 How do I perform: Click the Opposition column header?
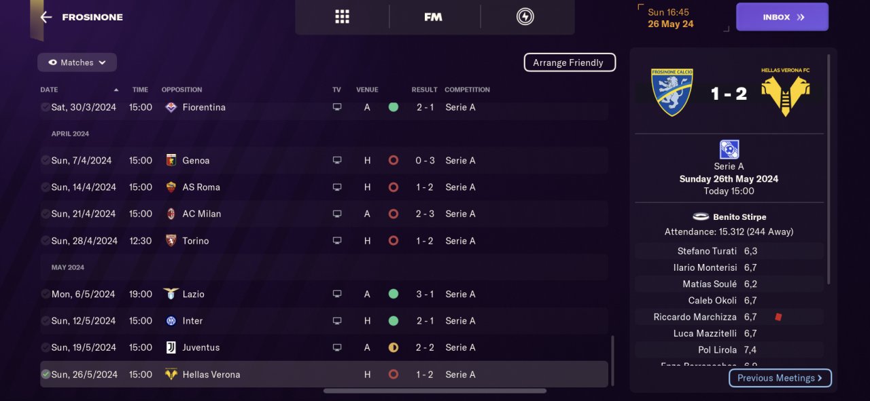181,90
